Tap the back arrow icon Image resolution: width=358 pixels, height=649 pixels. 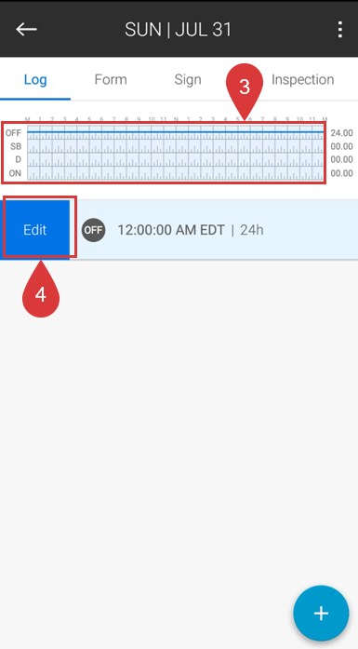click(26, 29)
